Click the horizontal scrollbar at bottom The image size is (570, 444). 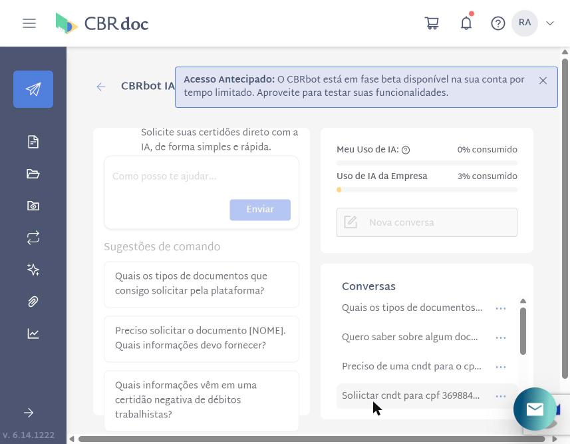coord(311,439)
